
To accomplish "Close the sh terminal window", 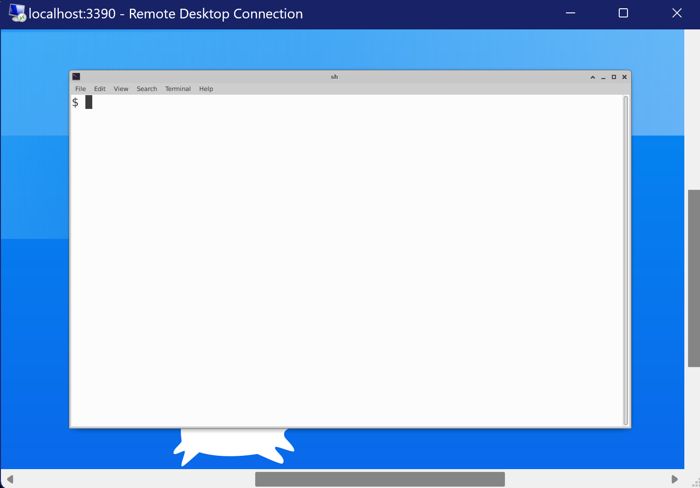I will pyautogui.click(x=624, y=77).
